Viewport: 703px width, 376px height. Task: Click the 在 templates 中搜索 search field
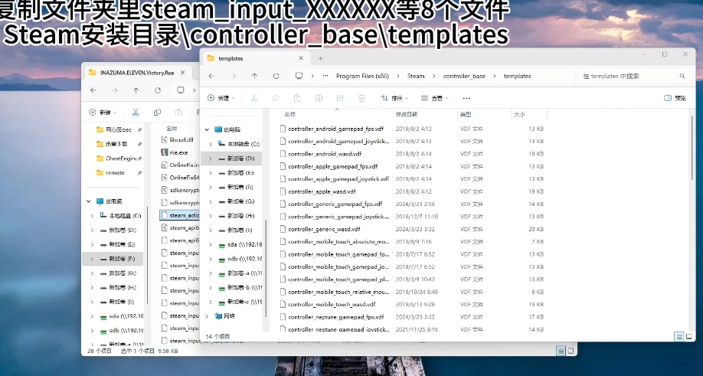[624, 76]
